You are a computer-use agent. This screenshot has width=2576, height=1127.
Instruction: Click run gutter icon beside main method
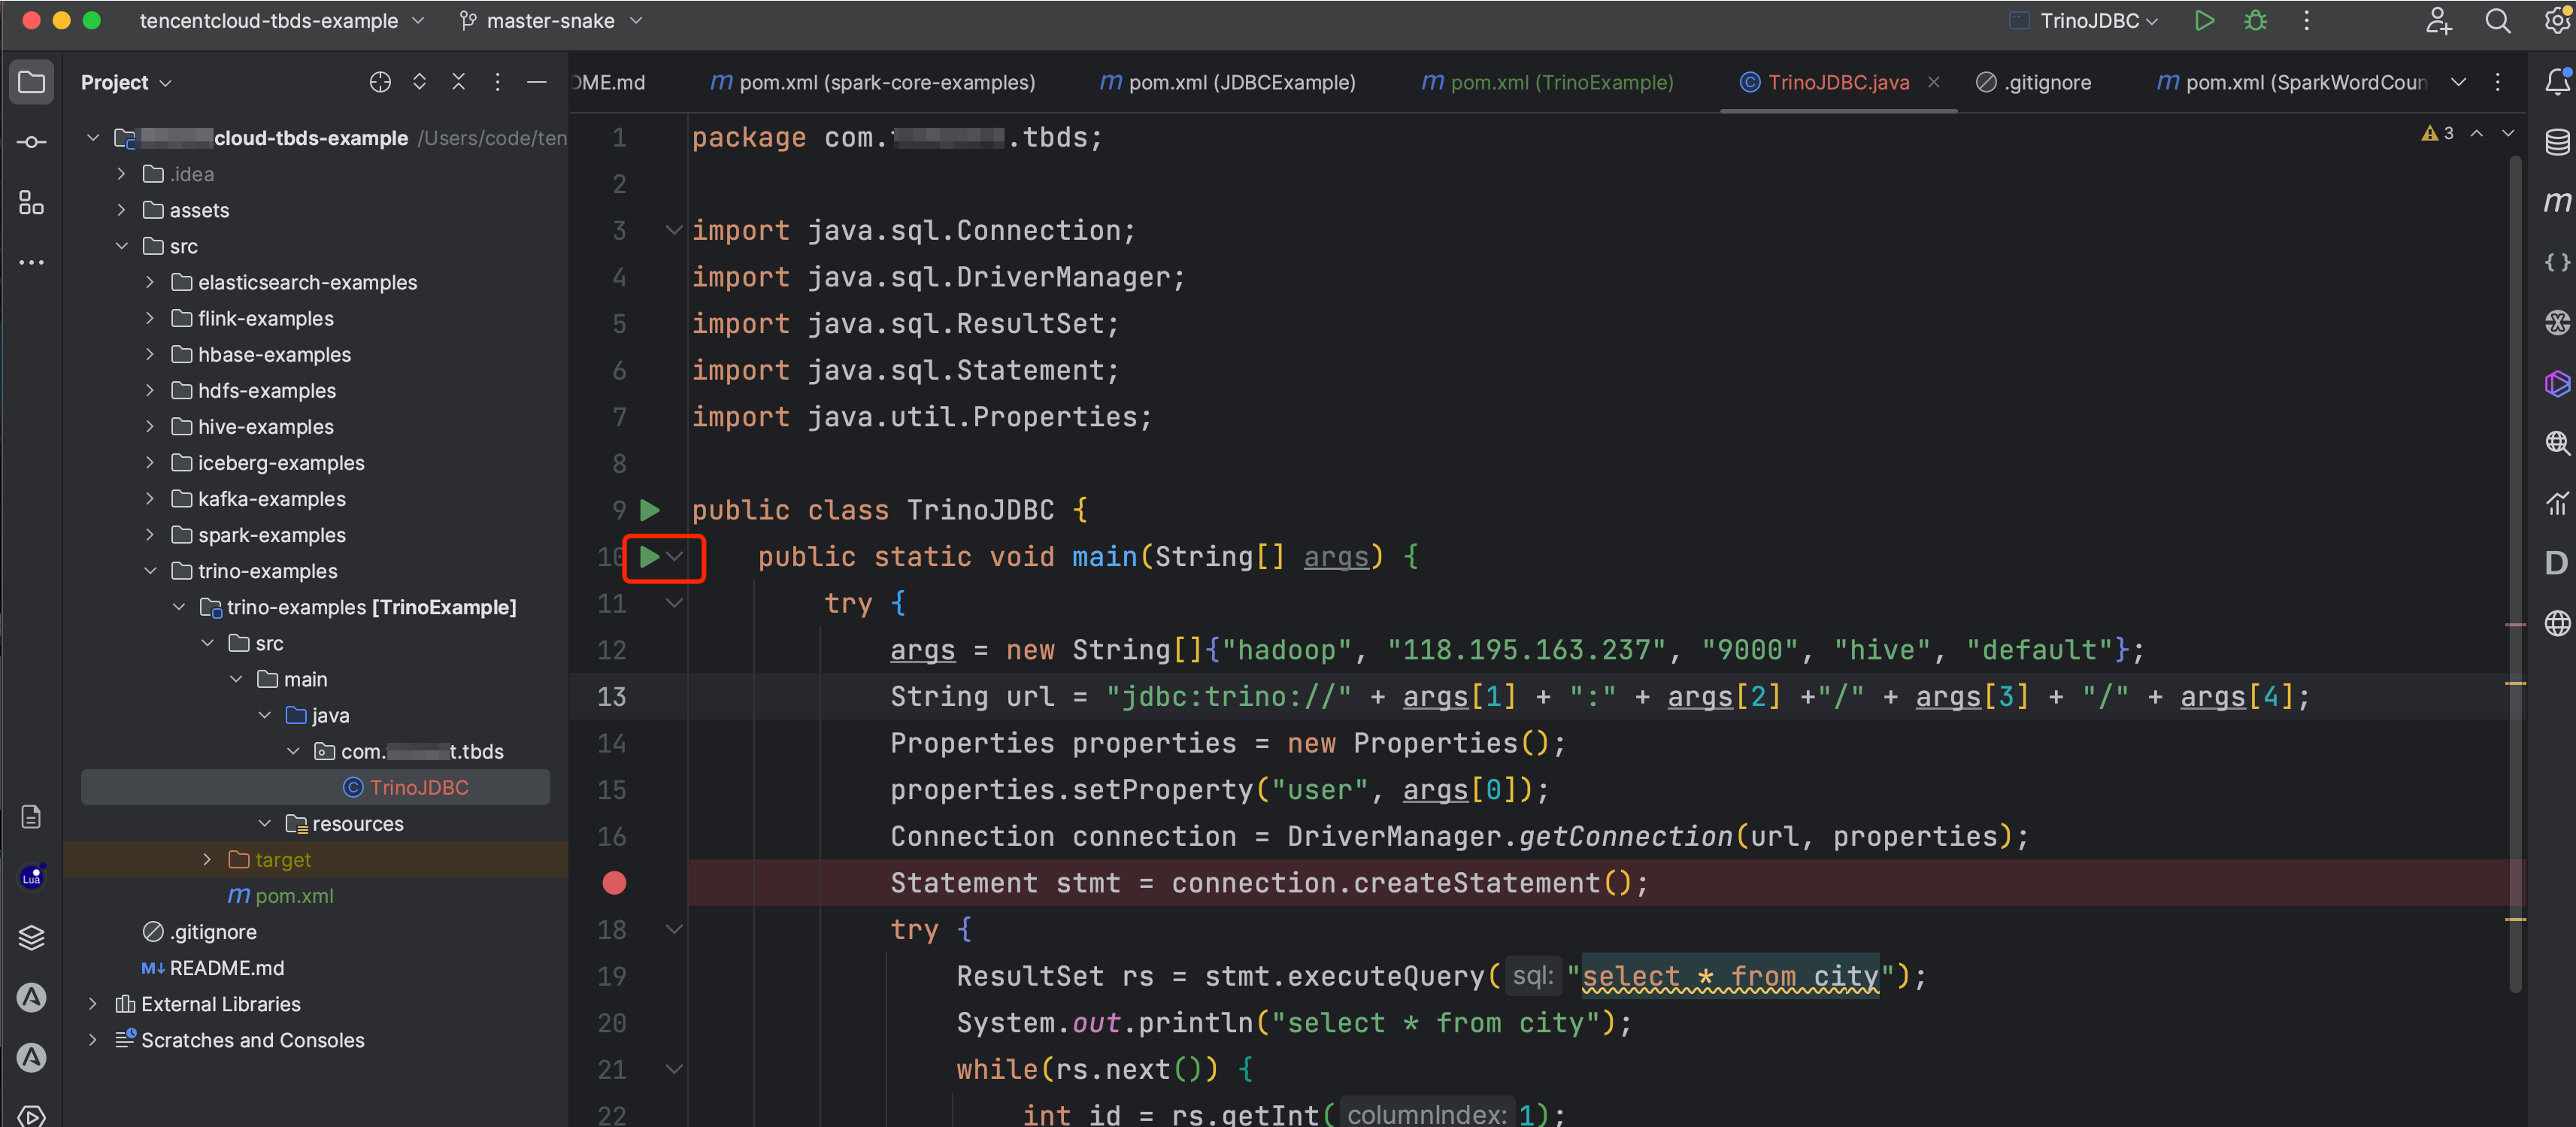(x=650, y=557)
